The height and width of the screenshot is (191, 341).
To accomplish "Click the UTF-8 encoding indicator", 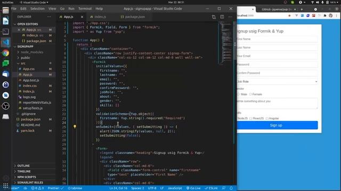I will click(152, 188).
